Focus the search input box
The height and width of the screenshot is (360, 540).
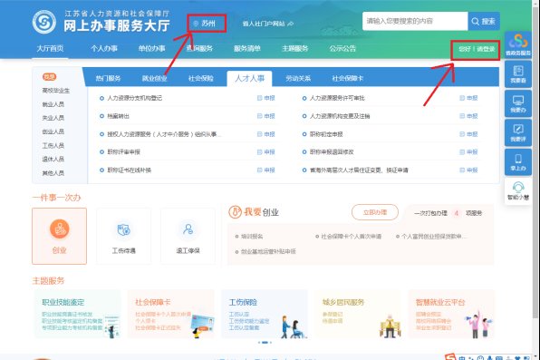[415, 21]
